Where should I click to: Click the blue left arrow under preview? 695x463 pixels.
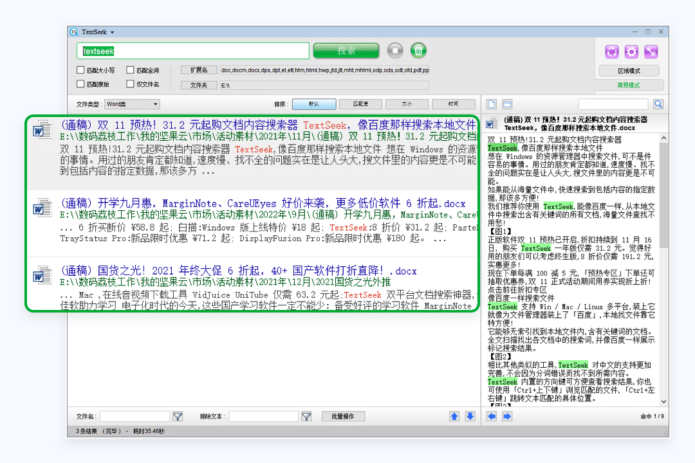pyautogui.click(x=492, y=417)
